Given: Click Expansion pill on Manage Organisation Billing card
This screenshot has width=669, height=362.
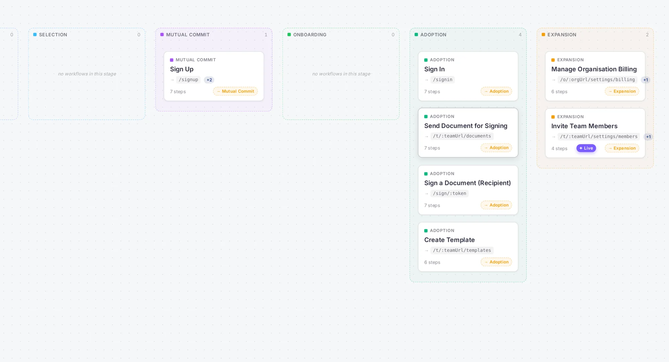Looking at the screenshot, I should [622, 91].
